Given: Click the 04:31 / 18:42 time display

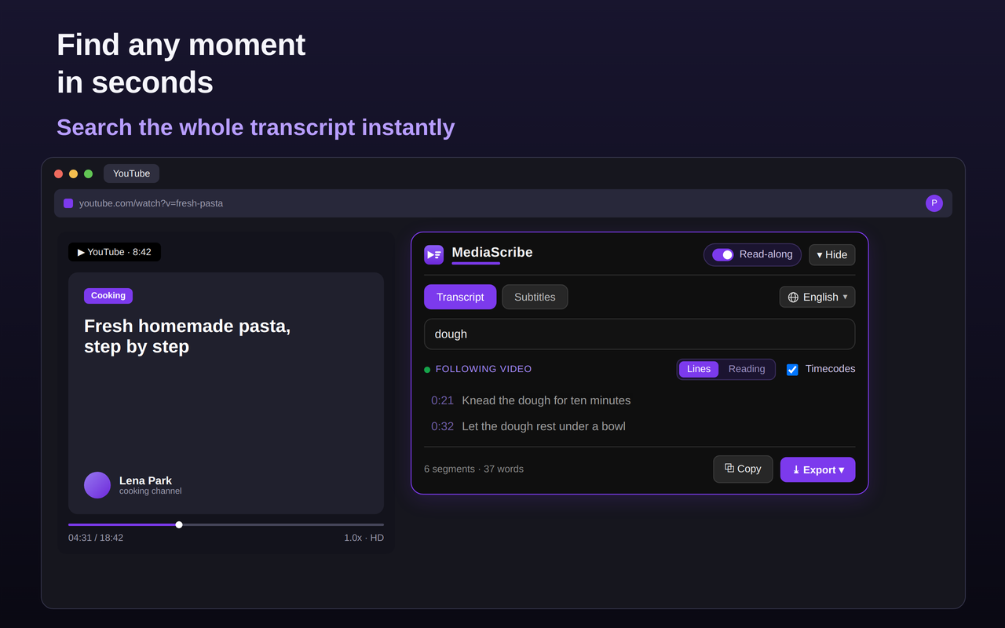Looking at the screenshot, I should point(96,538).
